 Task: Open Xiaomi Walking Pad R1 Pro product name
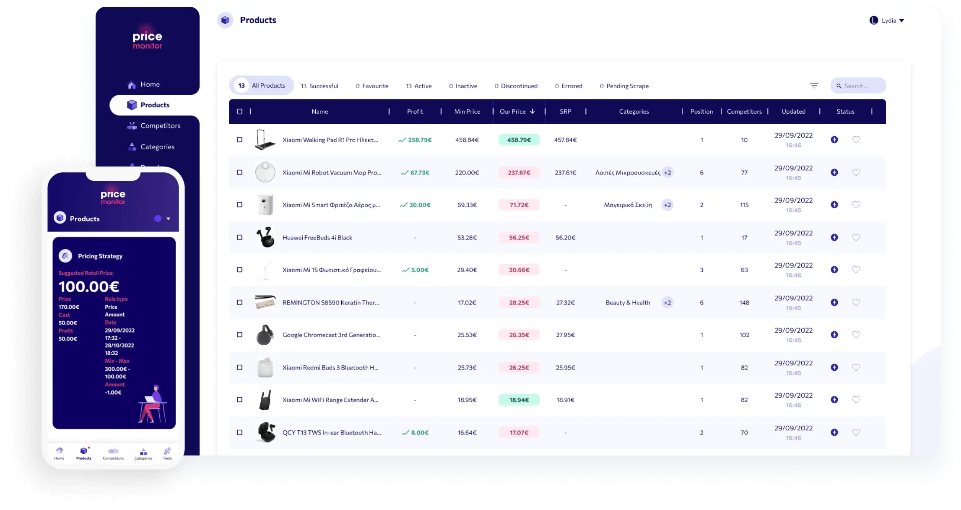tap(330, 140)
